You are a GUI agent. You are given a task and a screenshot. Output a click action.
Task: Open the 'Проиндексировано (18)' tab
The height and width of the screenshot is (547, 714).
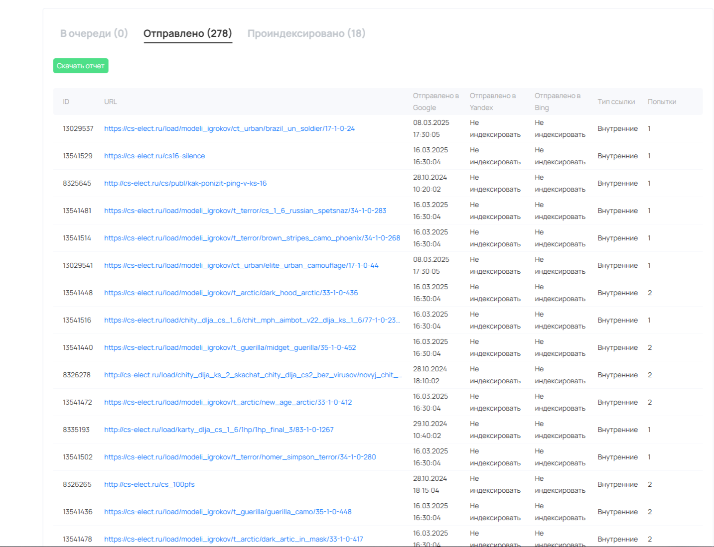click(x=306, y=33)
